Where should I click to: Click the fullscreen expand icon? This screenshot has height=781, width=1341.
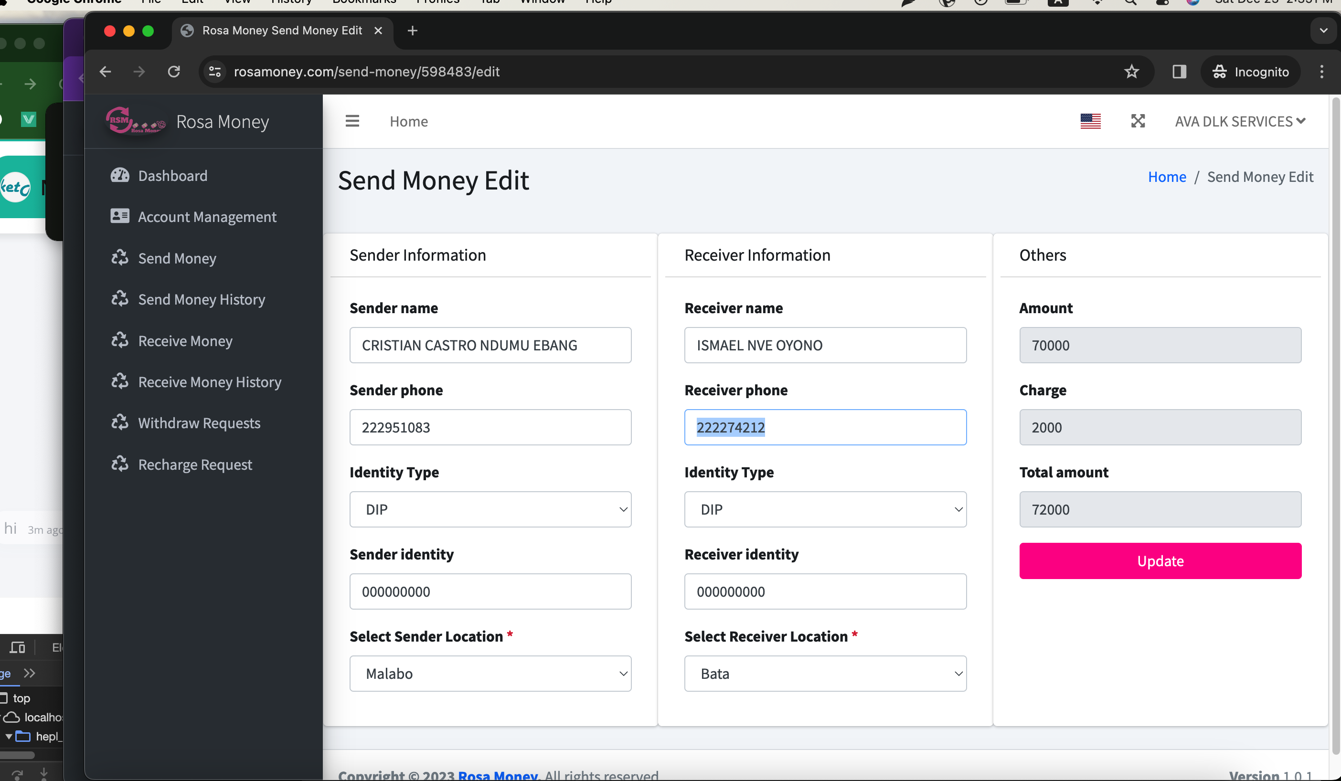coord(1138,121)
